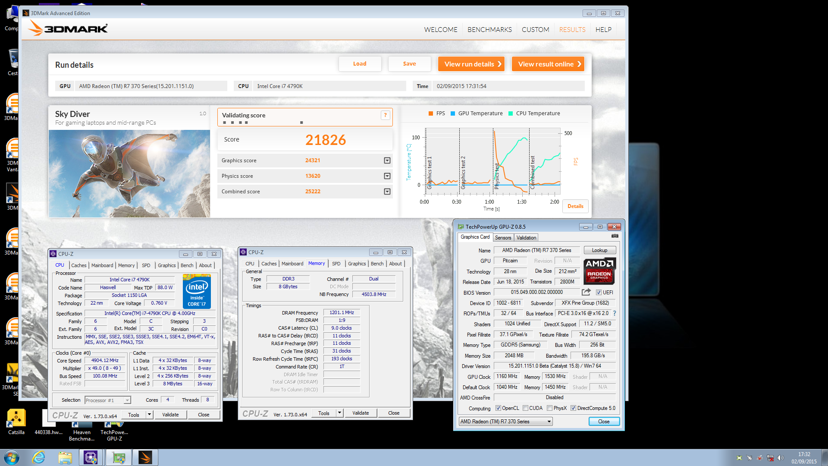
Task: Click the validating score help question mark
Action: point(386,115)
